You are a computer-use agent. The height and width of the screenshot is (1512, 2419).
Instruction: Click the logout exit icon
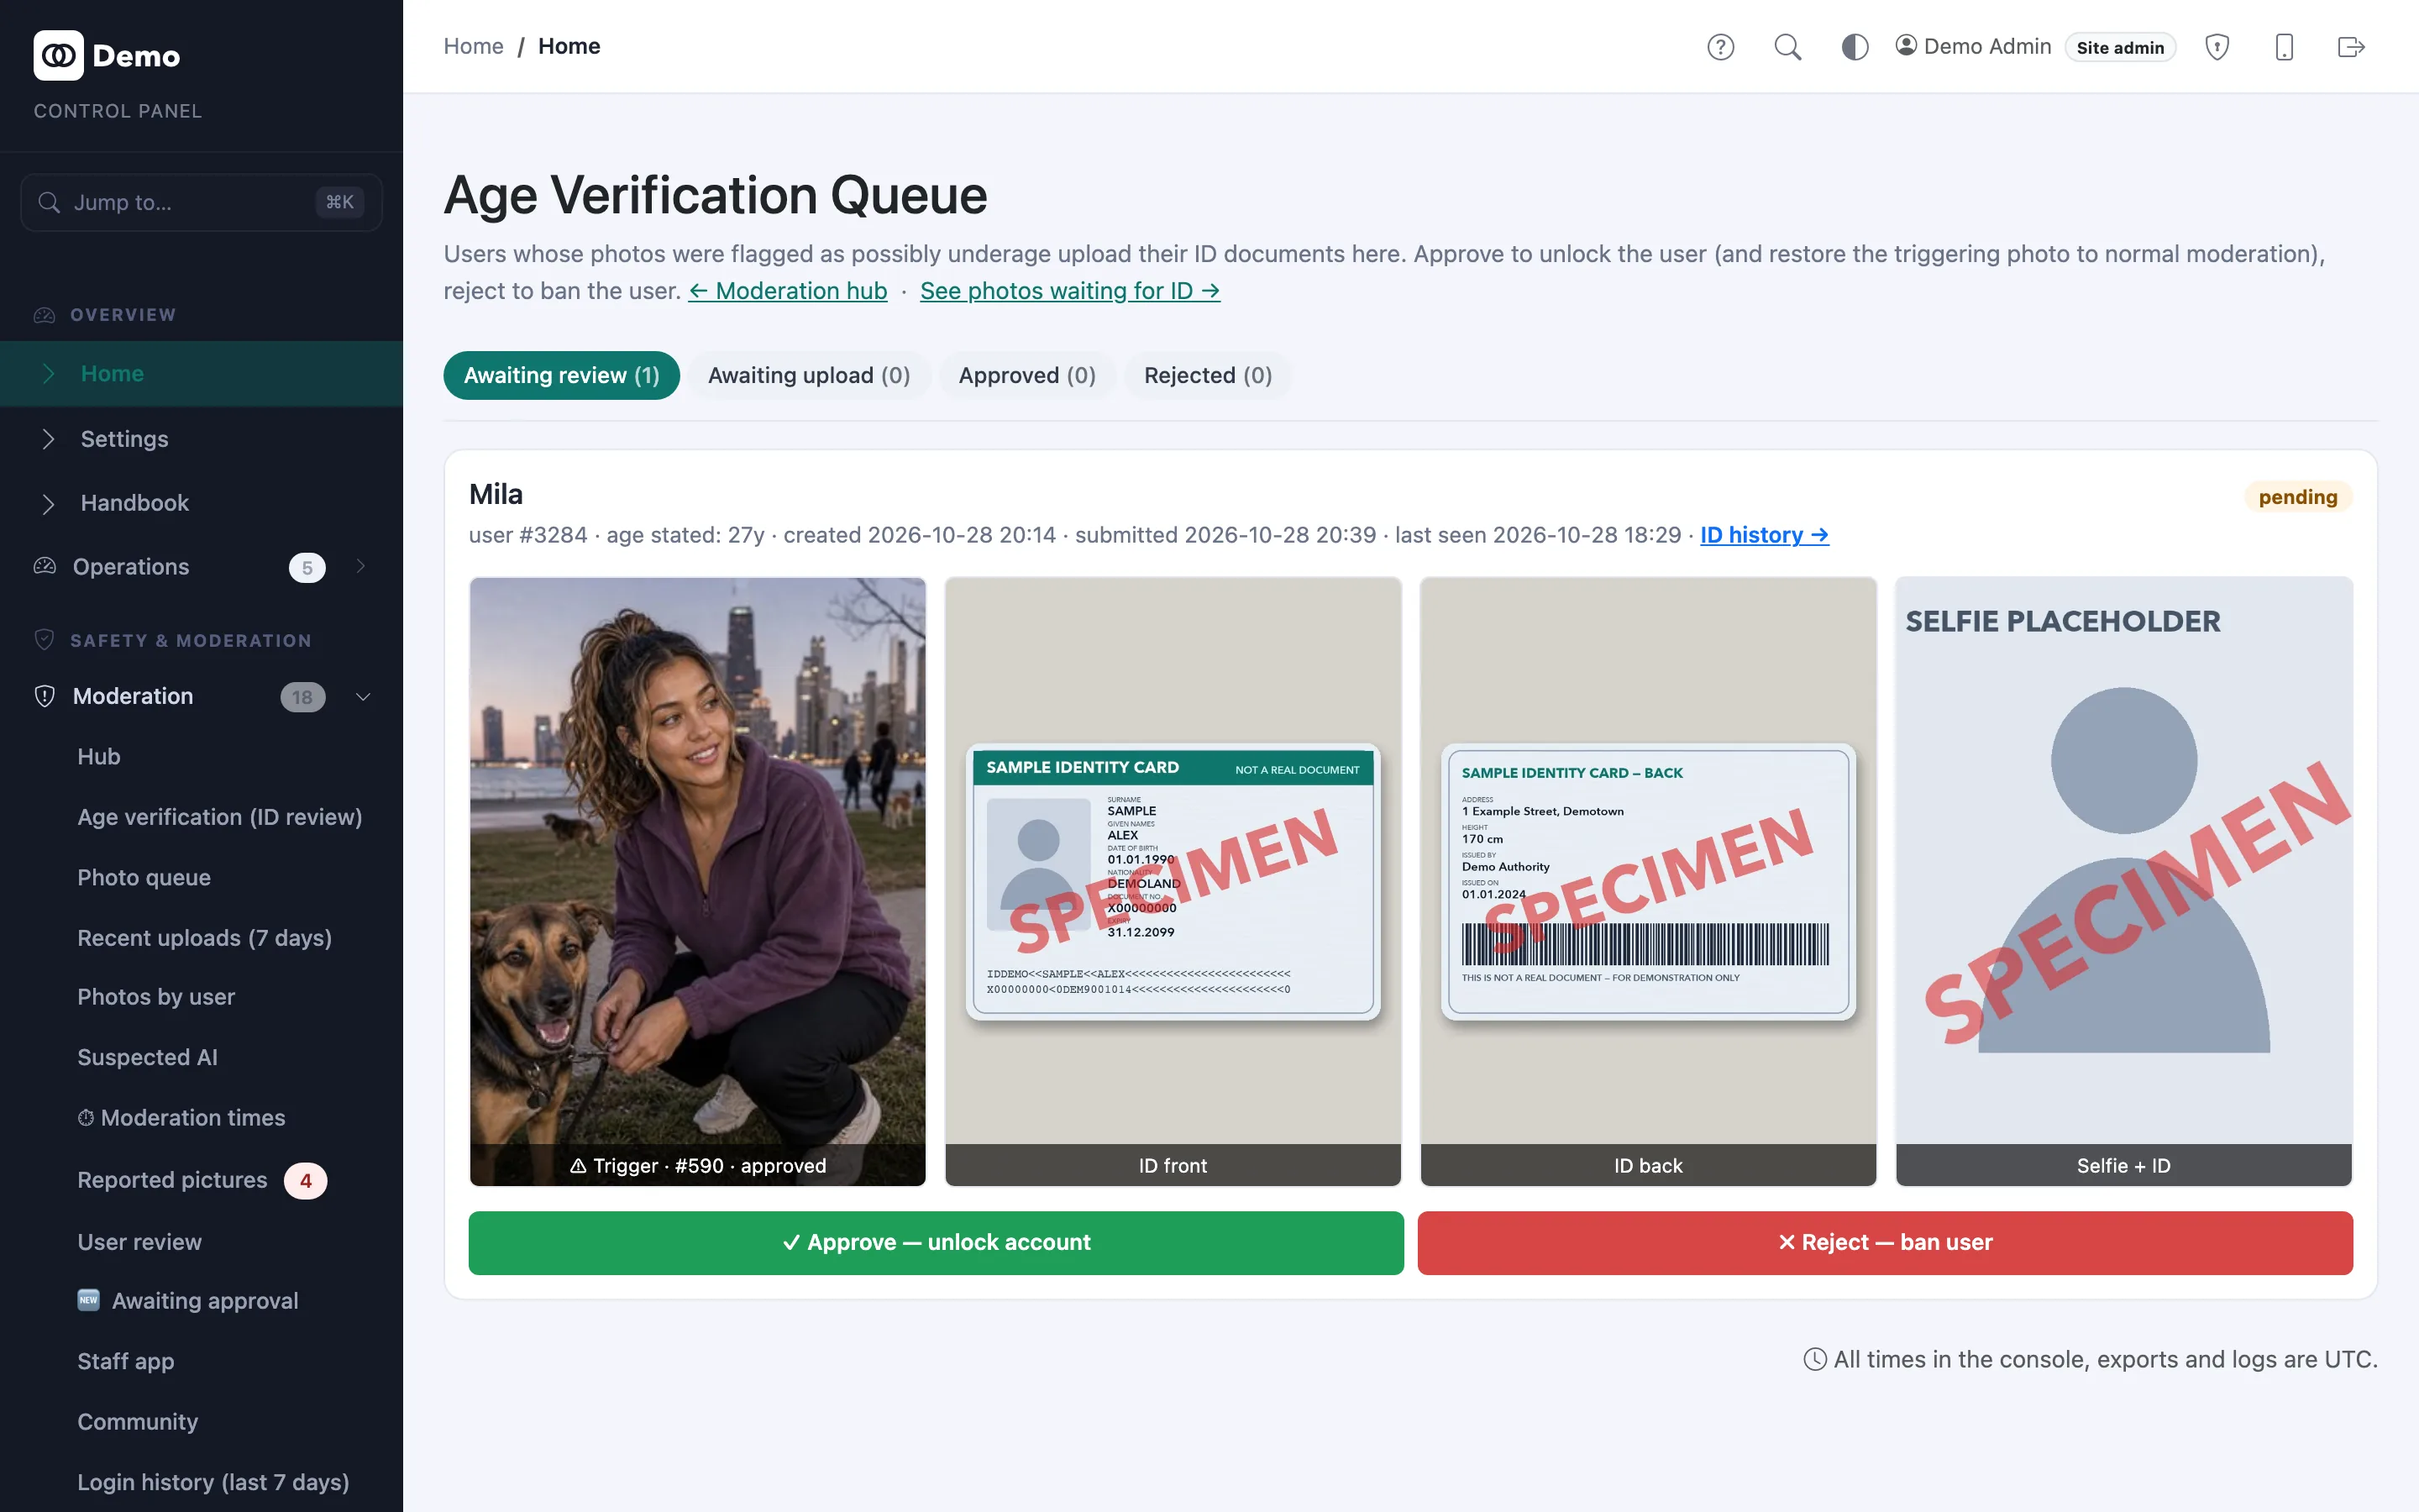coord(2351,47)
